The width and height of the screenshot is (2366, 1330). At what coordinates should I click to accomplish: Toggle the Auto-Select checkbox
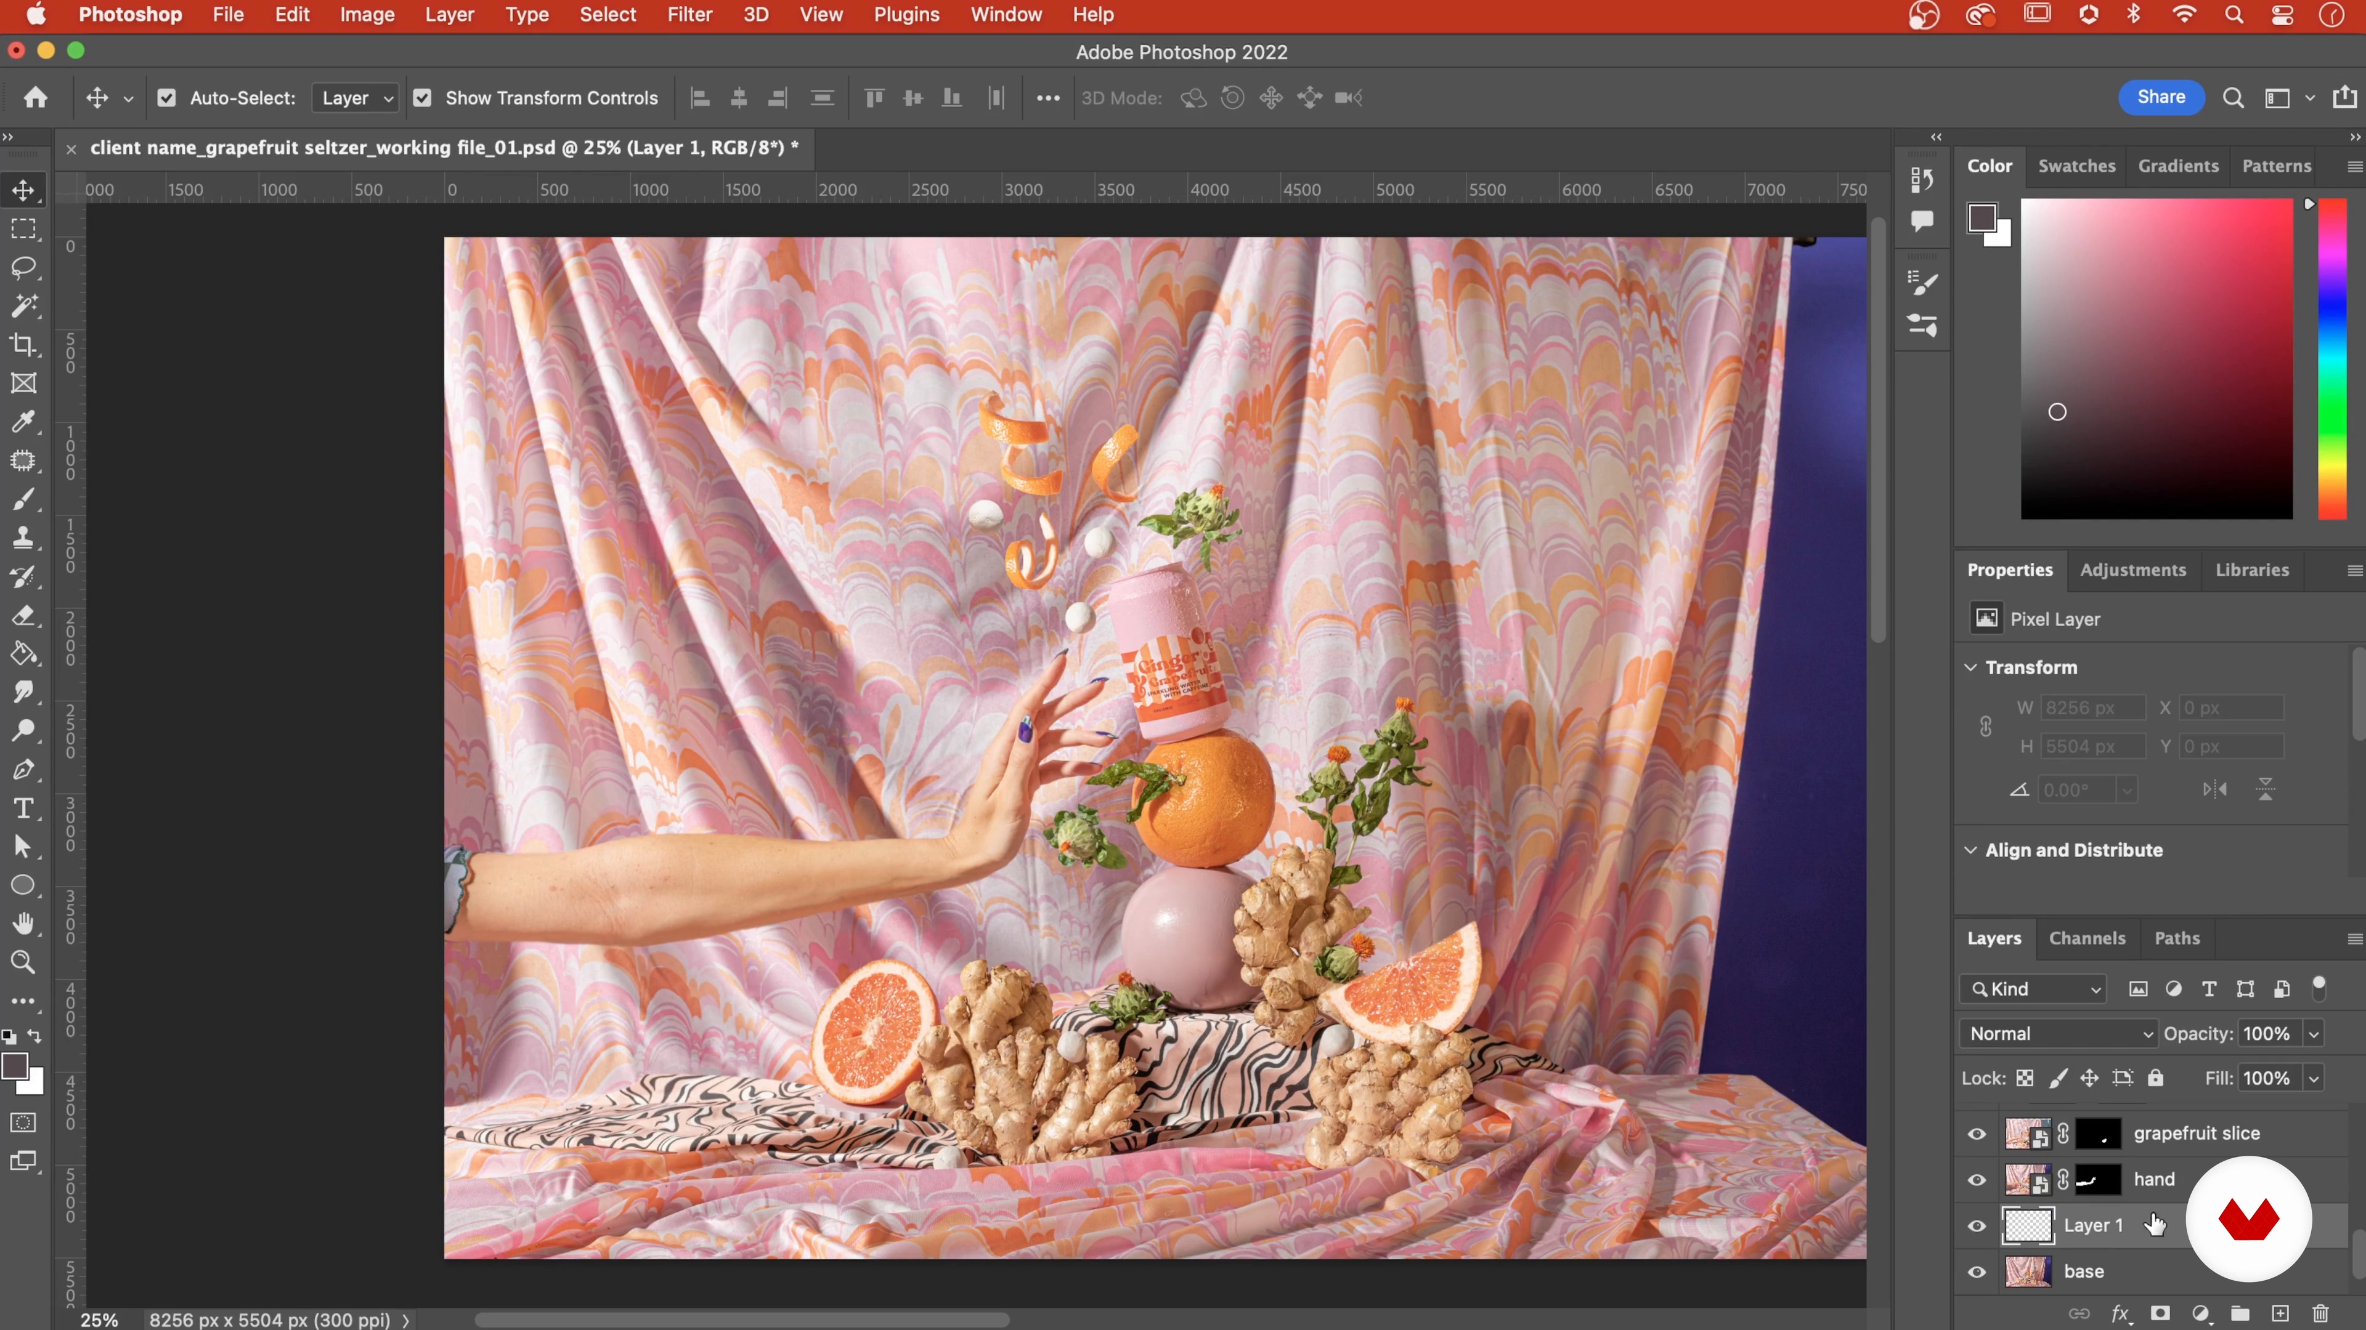pos(166,97)
